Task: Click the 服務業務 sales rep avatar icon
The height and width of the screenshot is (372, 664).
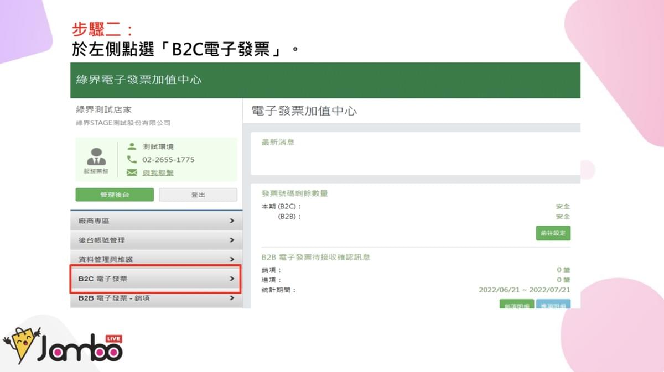Action: pos(96,156)
